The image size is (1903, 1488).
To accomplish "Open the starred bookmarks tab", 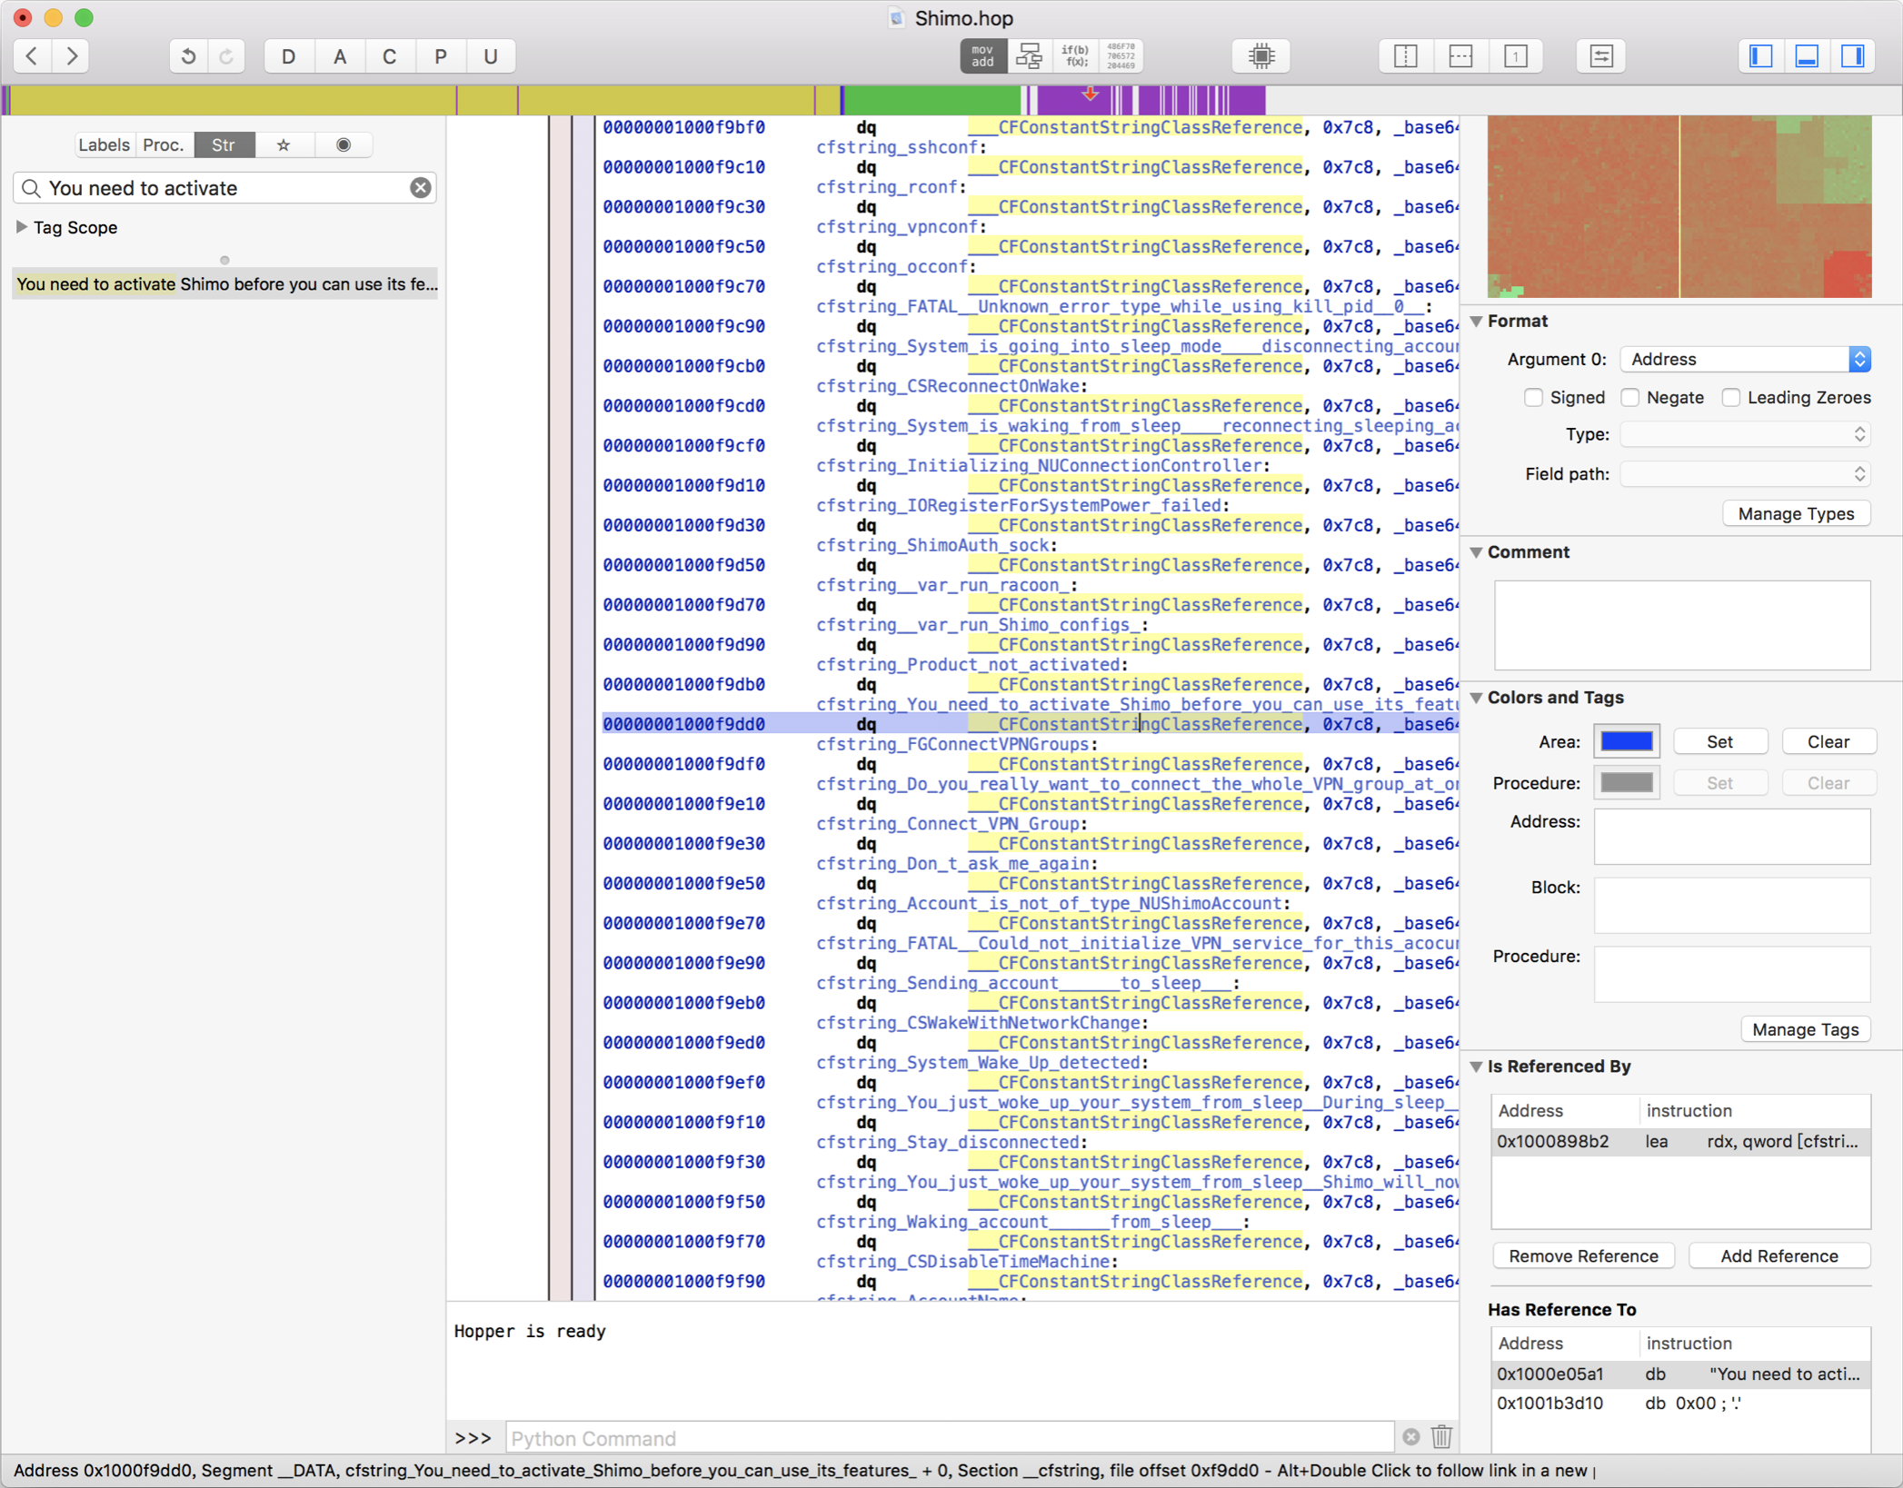I will click(284, 145).
